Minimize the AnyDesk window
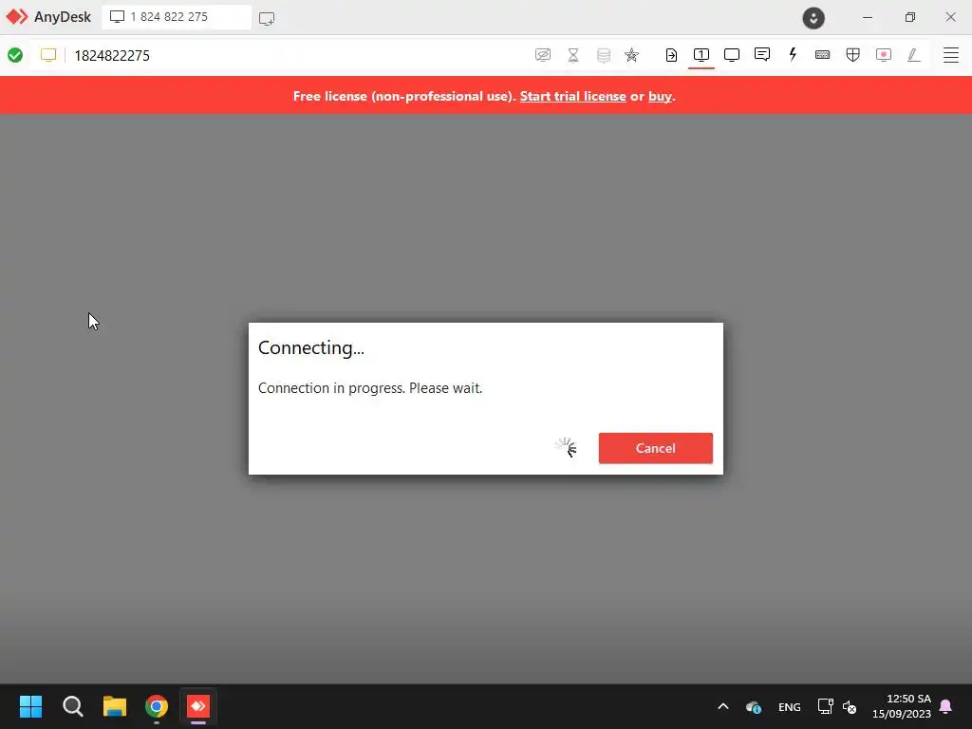The image size is (972, 729). point(868,17)
